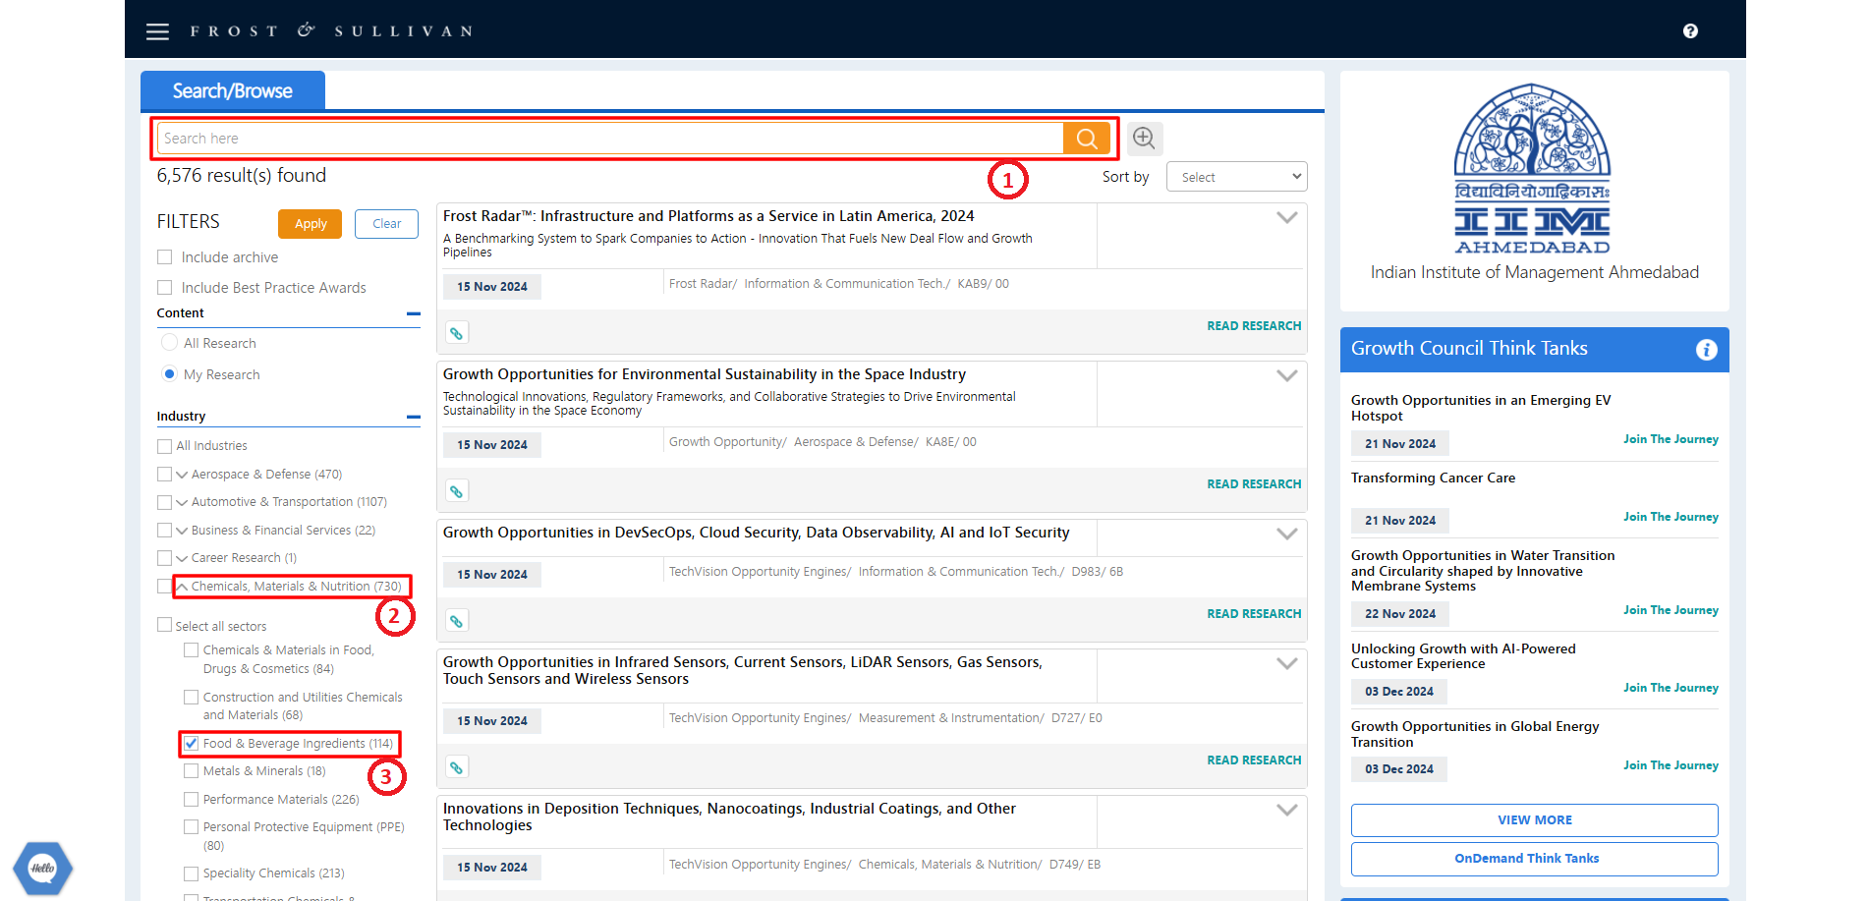
Task: Click VIEW MORE think tanks button
Action: pyautogui.click(x=1535, y=820)
